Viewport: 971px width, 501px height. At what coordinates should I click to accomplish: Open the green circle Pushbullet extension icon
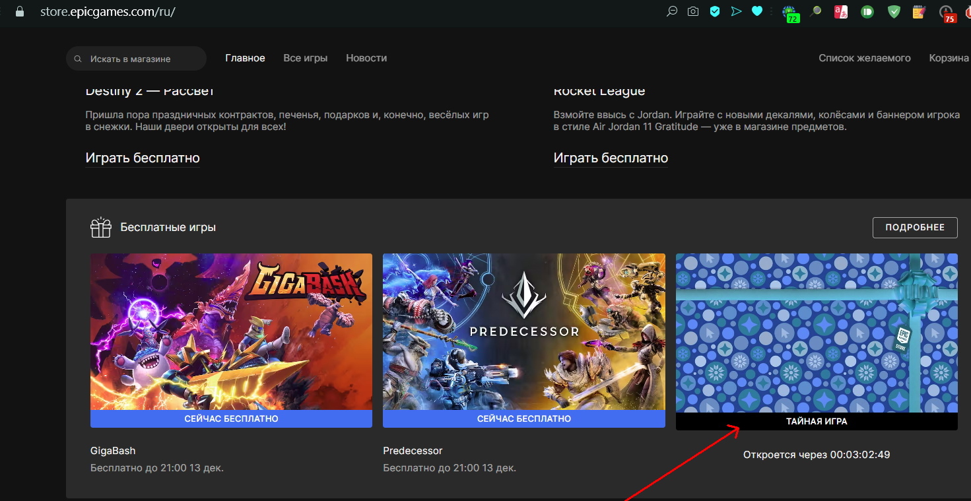pos(867,11)
